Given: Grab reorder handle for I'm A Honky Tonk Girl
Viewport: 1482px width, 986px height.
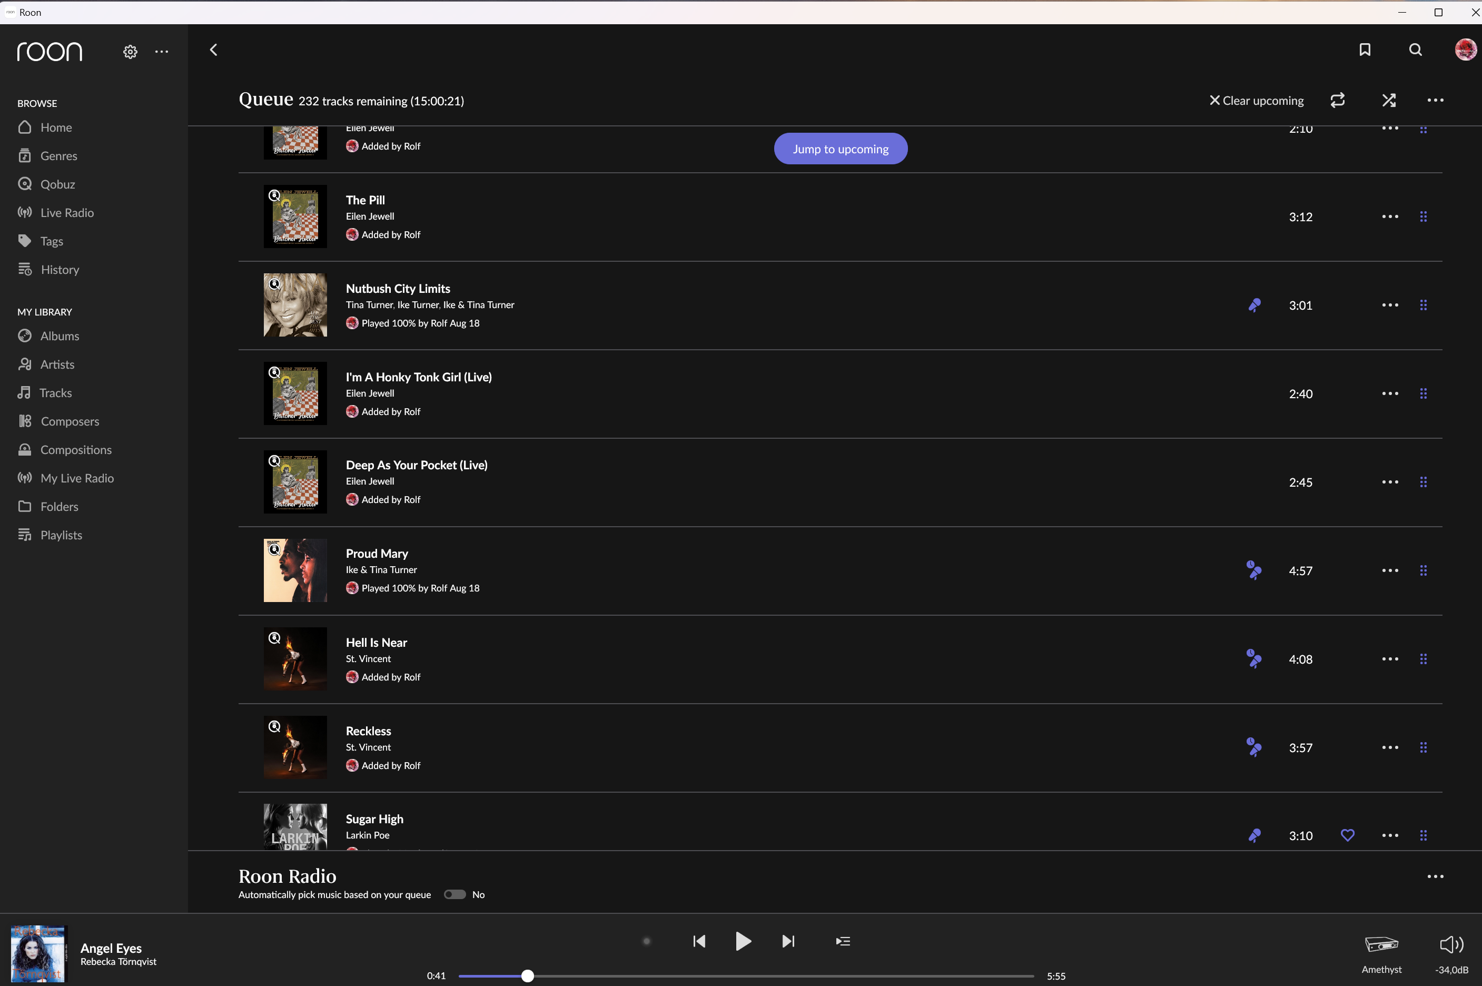Looking at the screenshot, I should (1424, 393).
